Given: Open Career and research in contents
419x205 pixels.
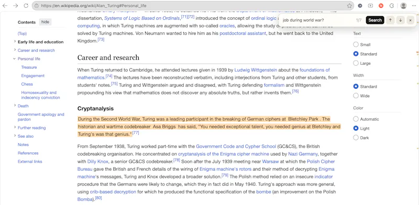Looking at the screenshot, I should coord(36,50).
